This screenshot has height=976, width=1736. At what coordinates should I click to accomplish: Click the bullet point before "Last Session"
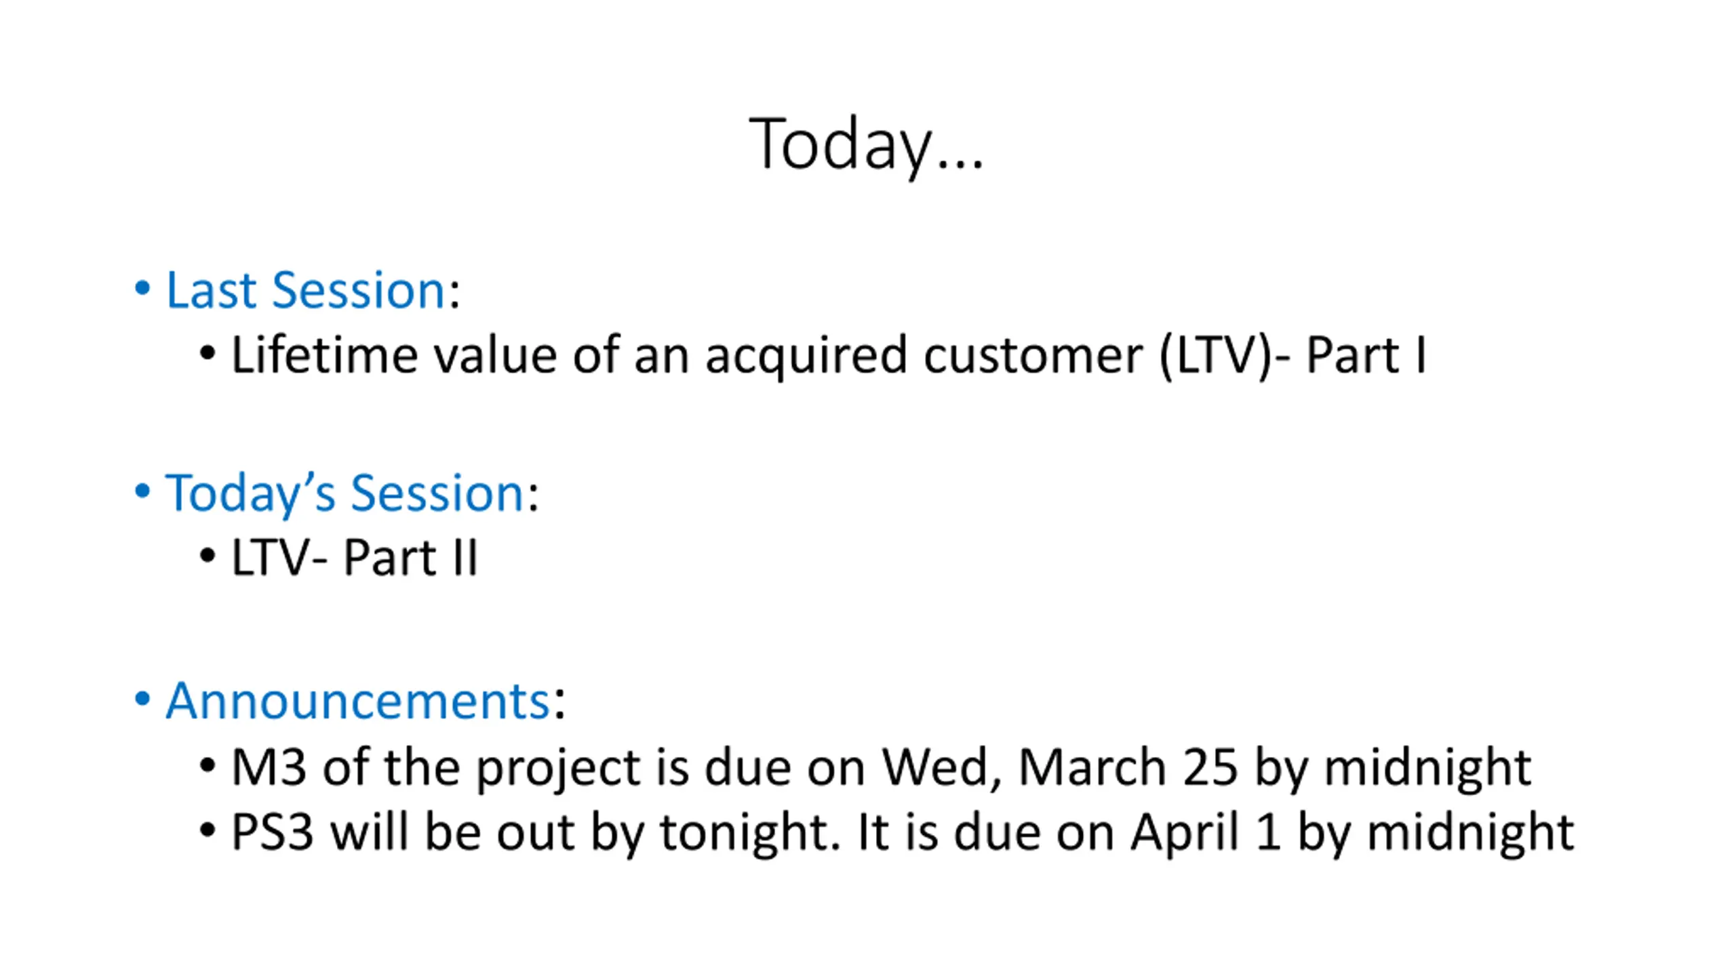(142, 288)
